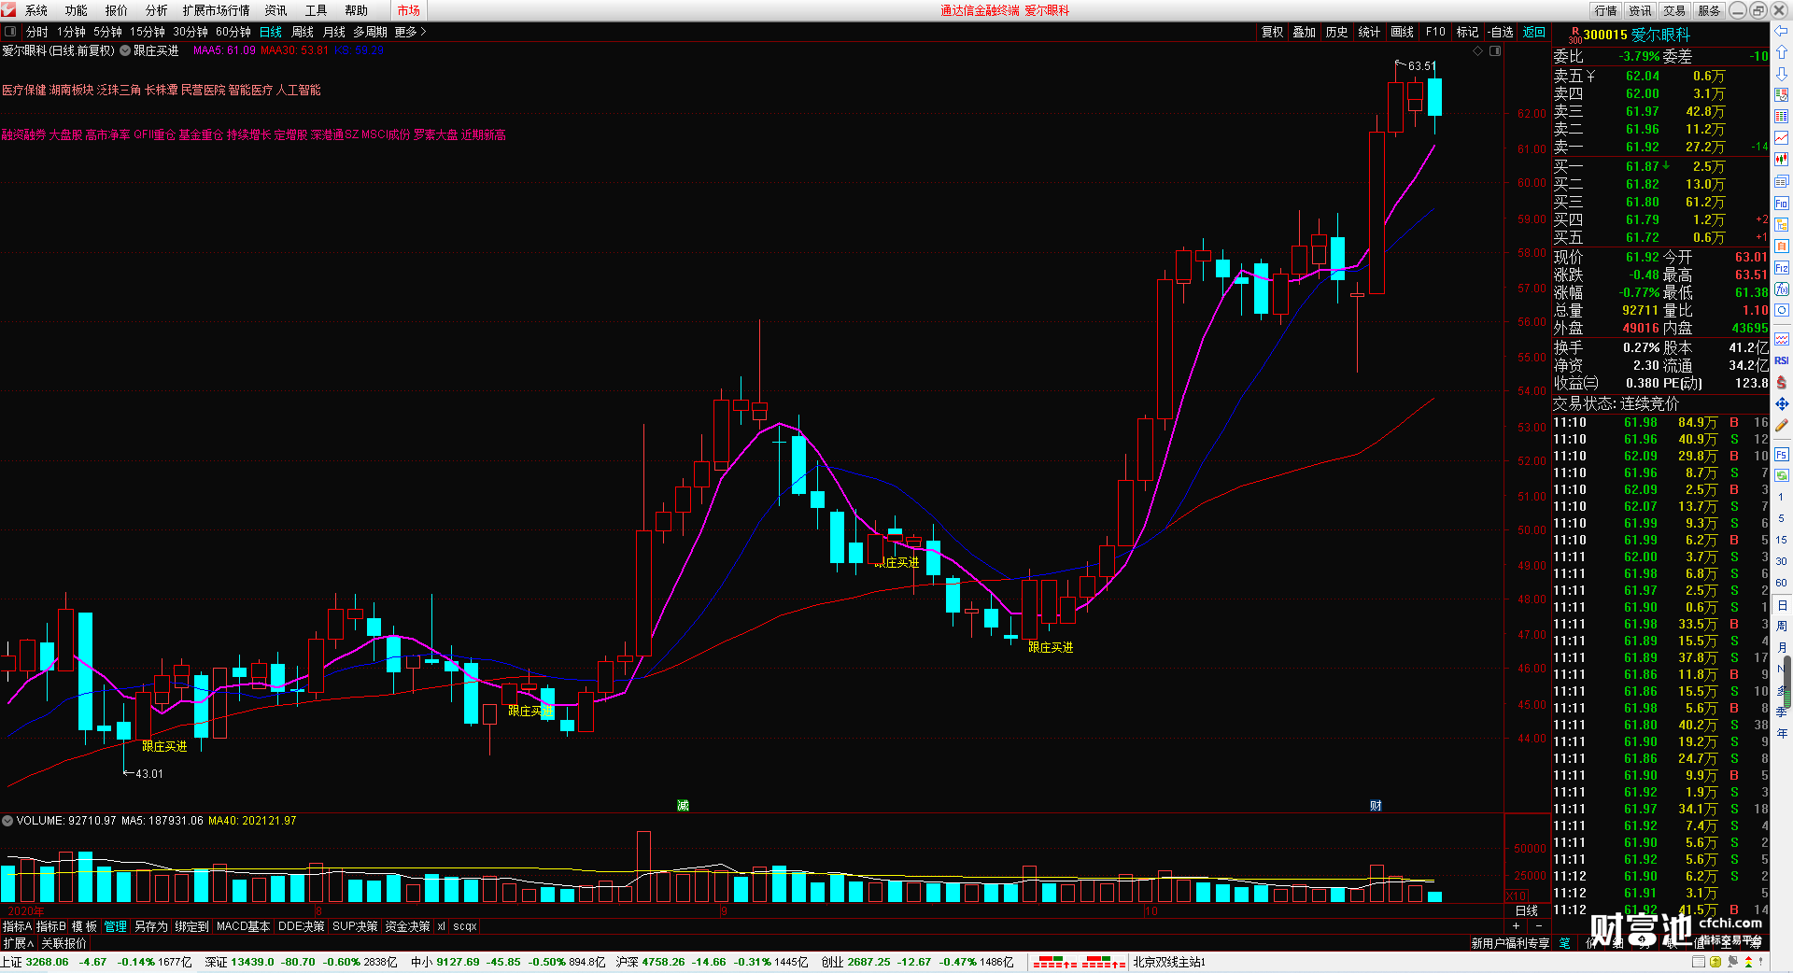Switch chart to 30分钟 period

[191, 32]
